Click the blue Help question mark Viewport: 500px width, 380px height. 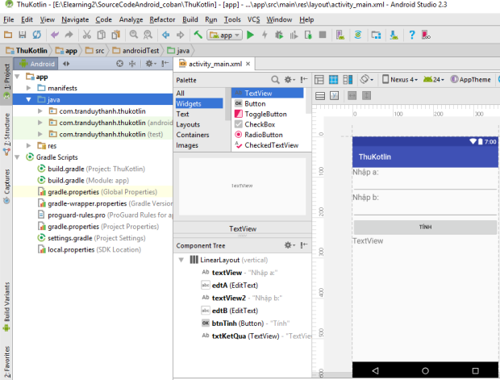411,35
